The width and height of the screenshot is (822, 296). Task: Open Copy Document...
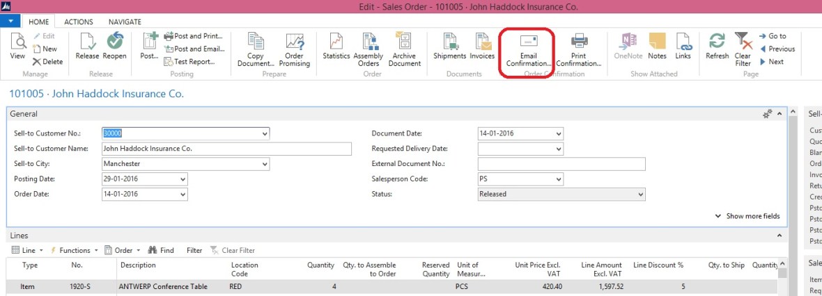click(256, 50)
